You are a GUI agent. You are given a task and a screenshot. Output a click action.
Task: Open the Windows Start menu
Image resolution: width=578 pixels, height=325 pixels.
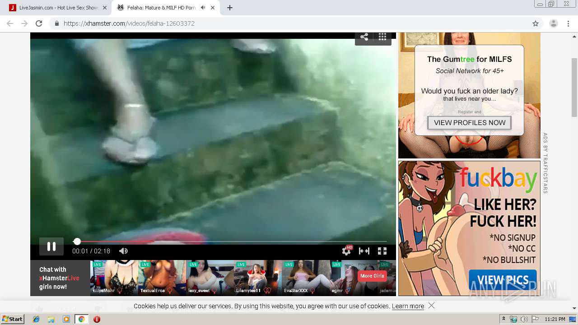12,319
